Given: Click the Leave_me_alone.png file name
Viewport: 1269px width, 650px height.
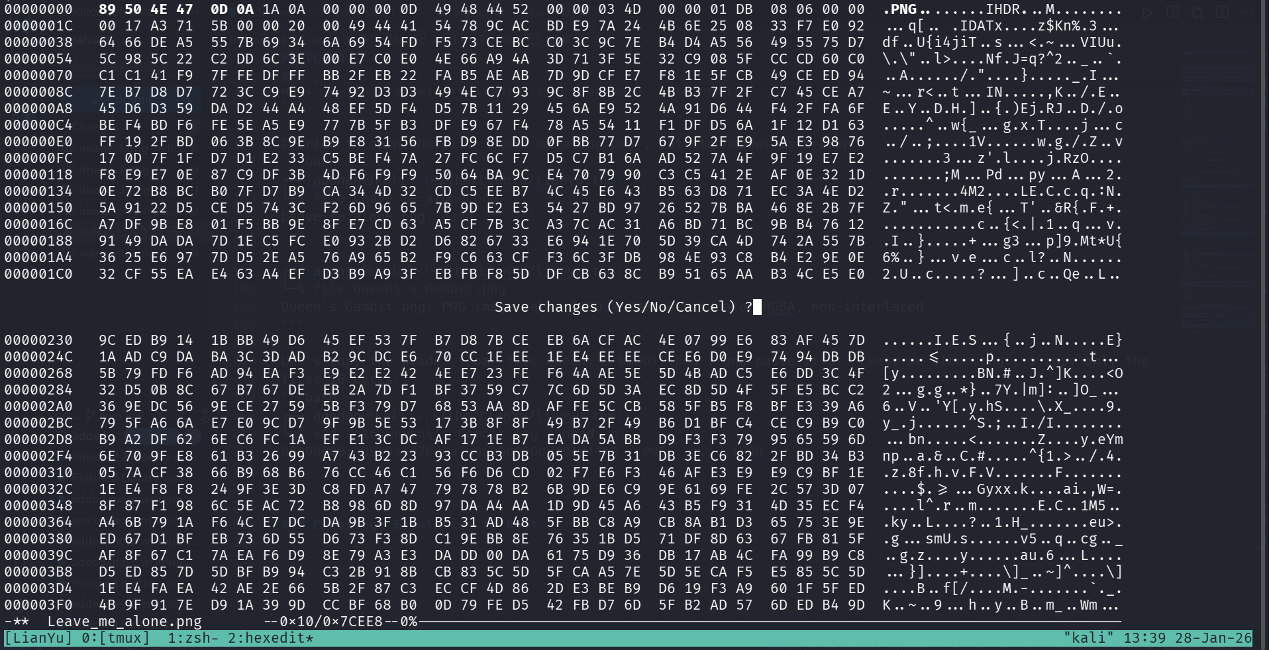Looking at the screenshot, I should point(125,622).
